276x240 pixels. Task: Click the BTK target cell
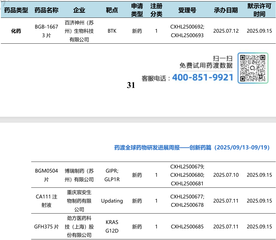[x=112, y=31]
